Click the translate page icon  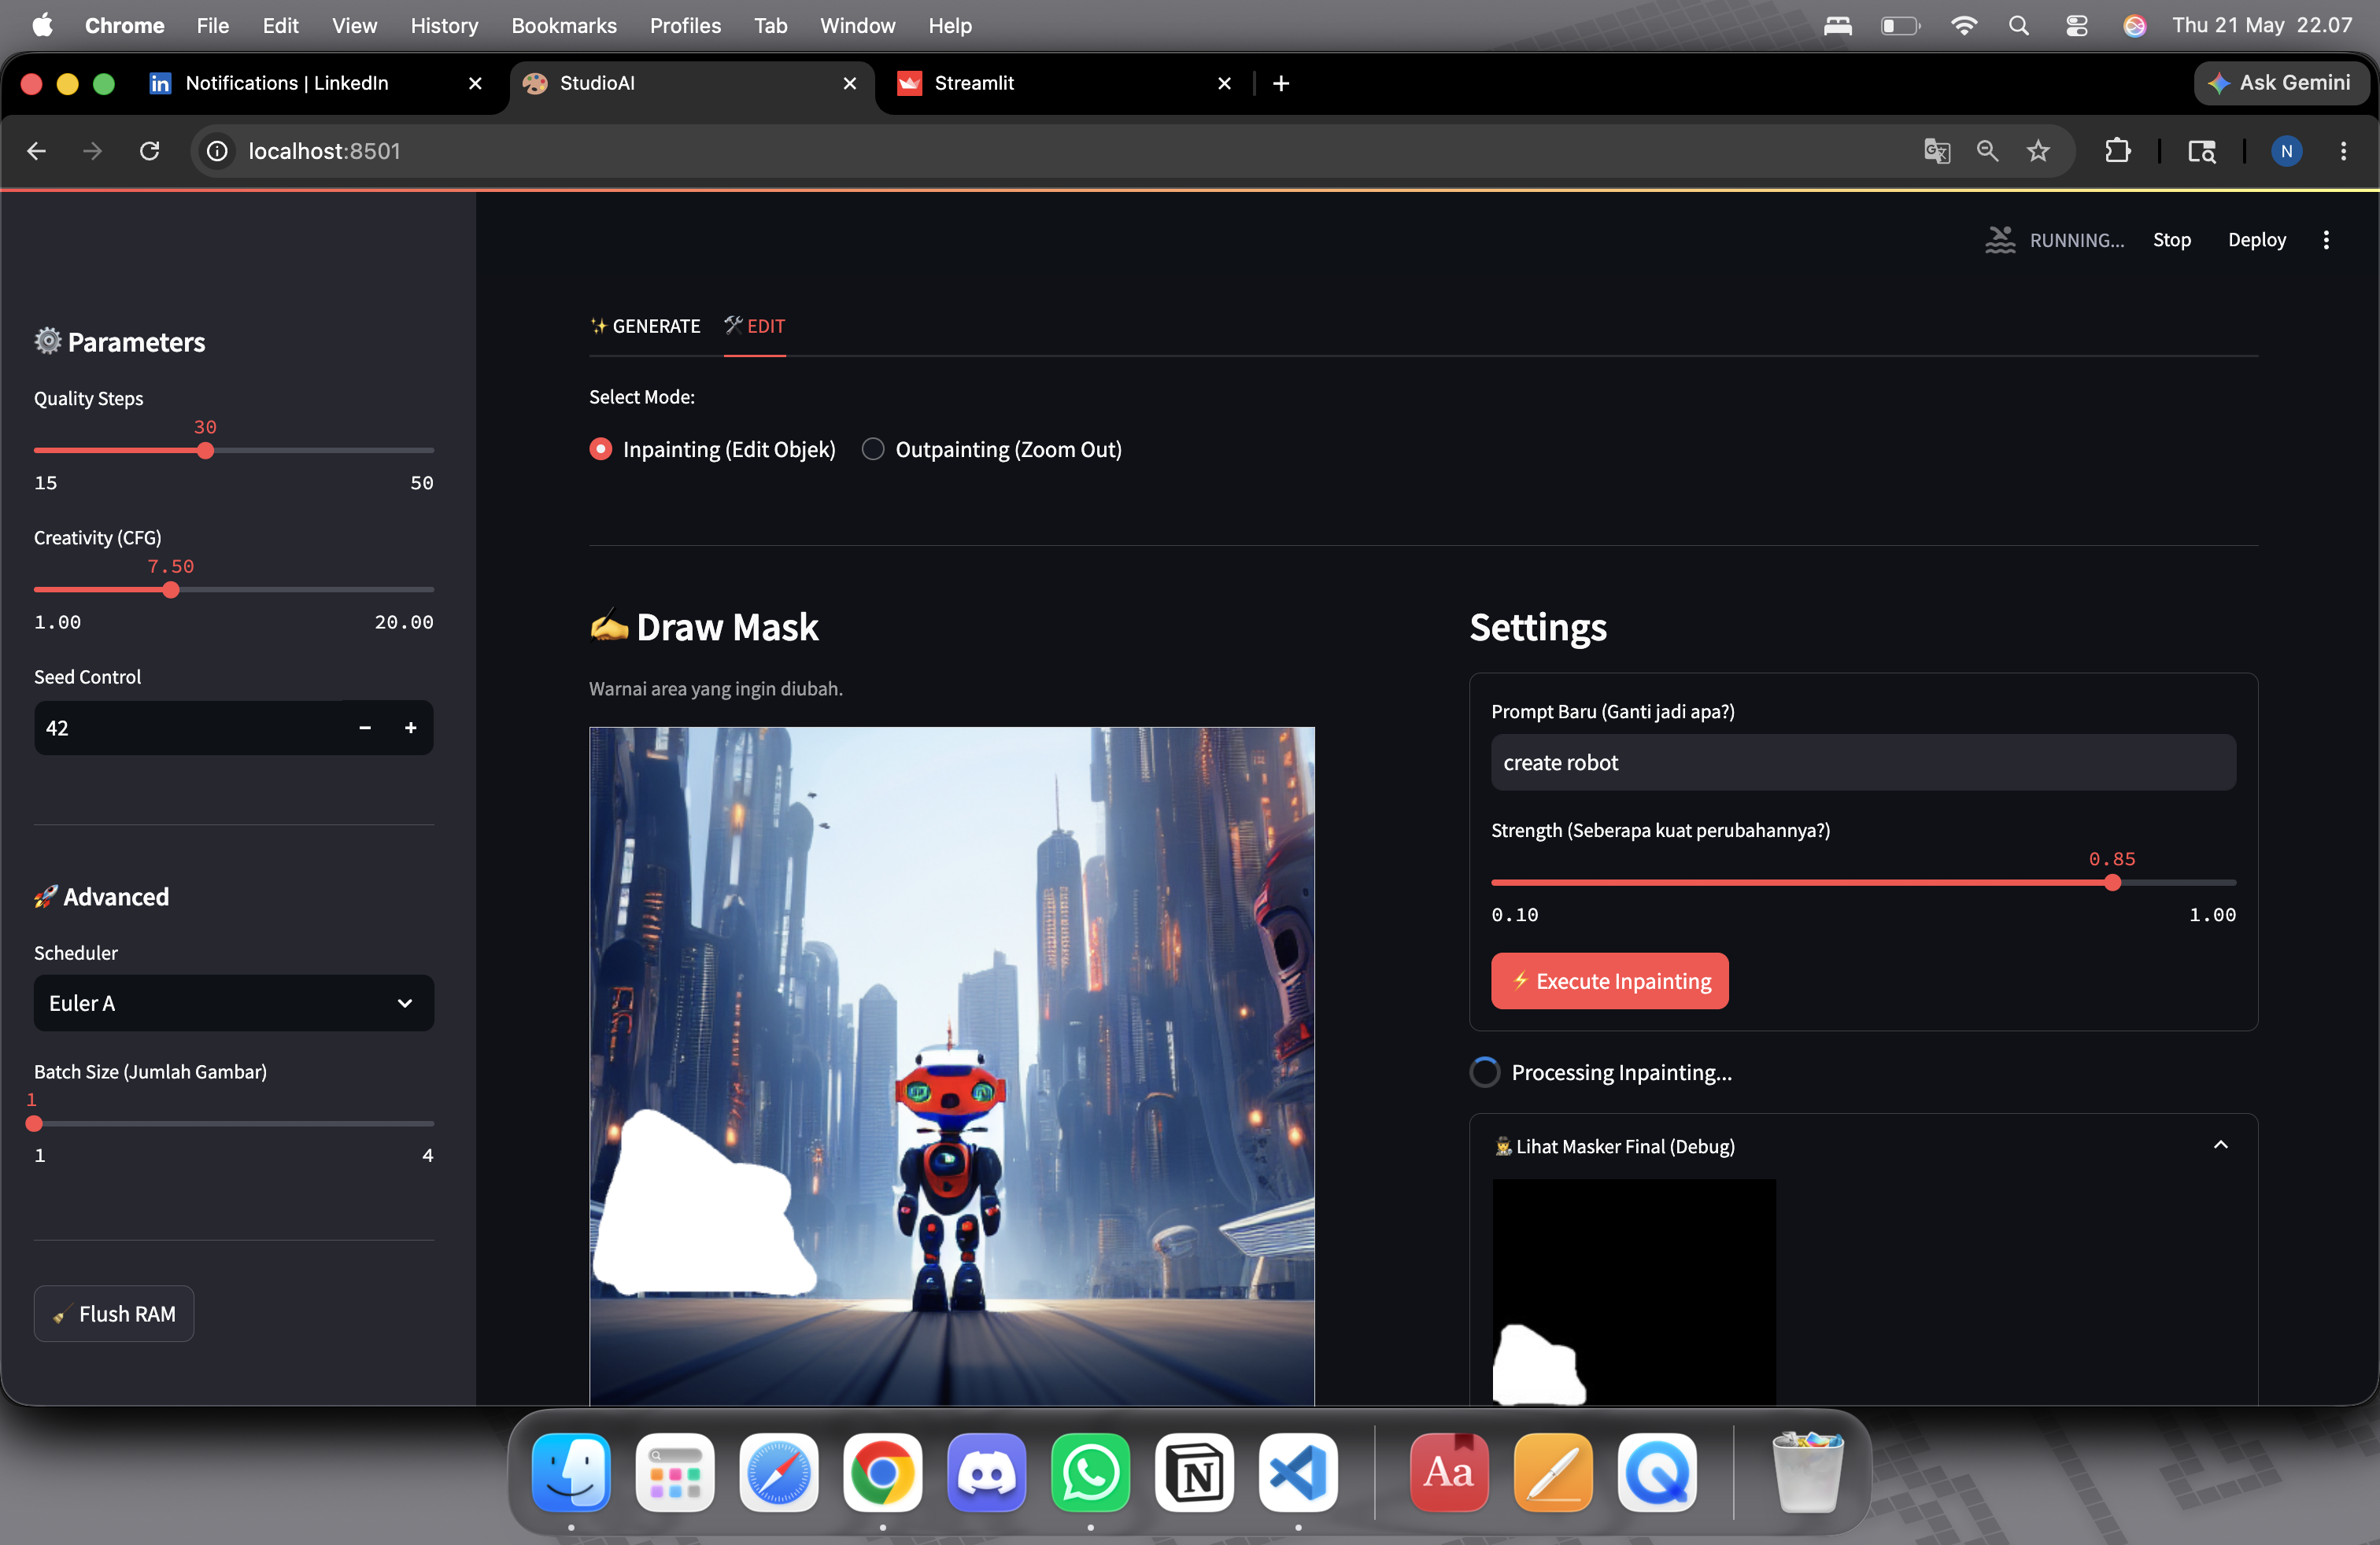pyautogui.click(x=1937, y=151)
